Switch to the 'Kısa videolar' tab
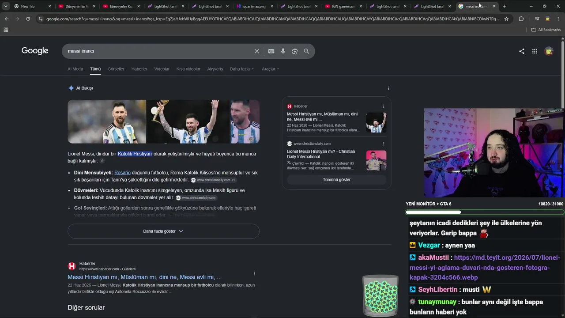The height and width of the screenshot is (318, 565). coord(188,69)
